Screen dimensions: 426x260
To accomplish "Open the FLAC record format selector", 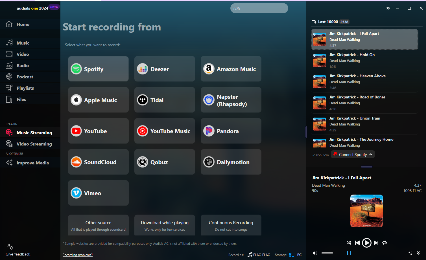I will [259, 255].
